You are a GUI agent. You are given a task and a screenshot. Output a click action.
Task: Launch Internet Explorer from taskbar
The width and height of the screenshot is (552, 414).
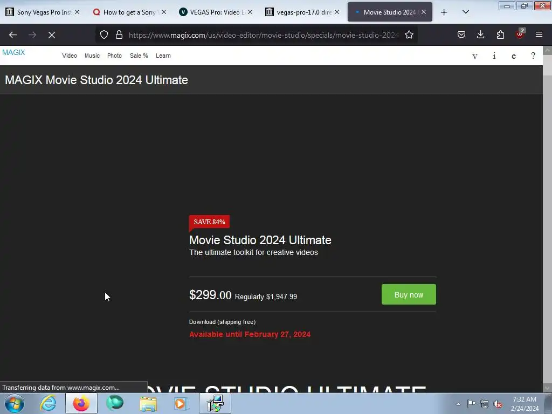pyautogui.click(x=48, y=403)
